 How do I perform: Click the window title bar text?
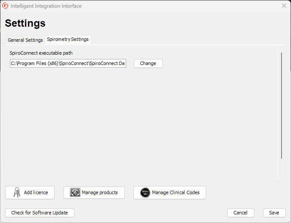pos(46,6)
